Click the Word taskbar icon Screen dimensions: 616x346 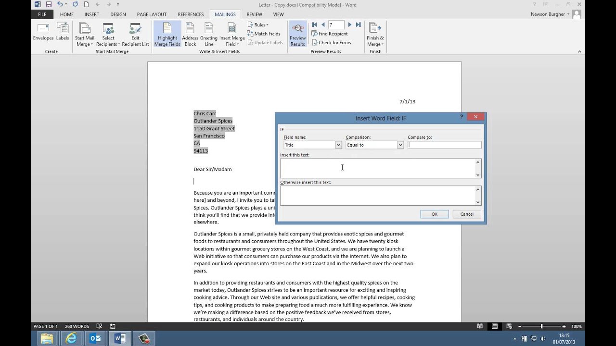coord(120,338)
